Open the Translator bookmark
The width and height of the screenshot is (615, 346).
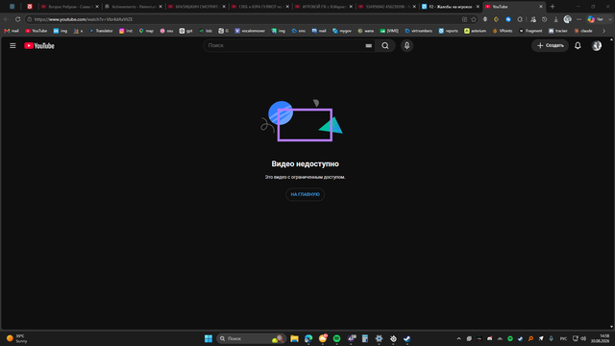pyautogui.click(x=101, y=31)
